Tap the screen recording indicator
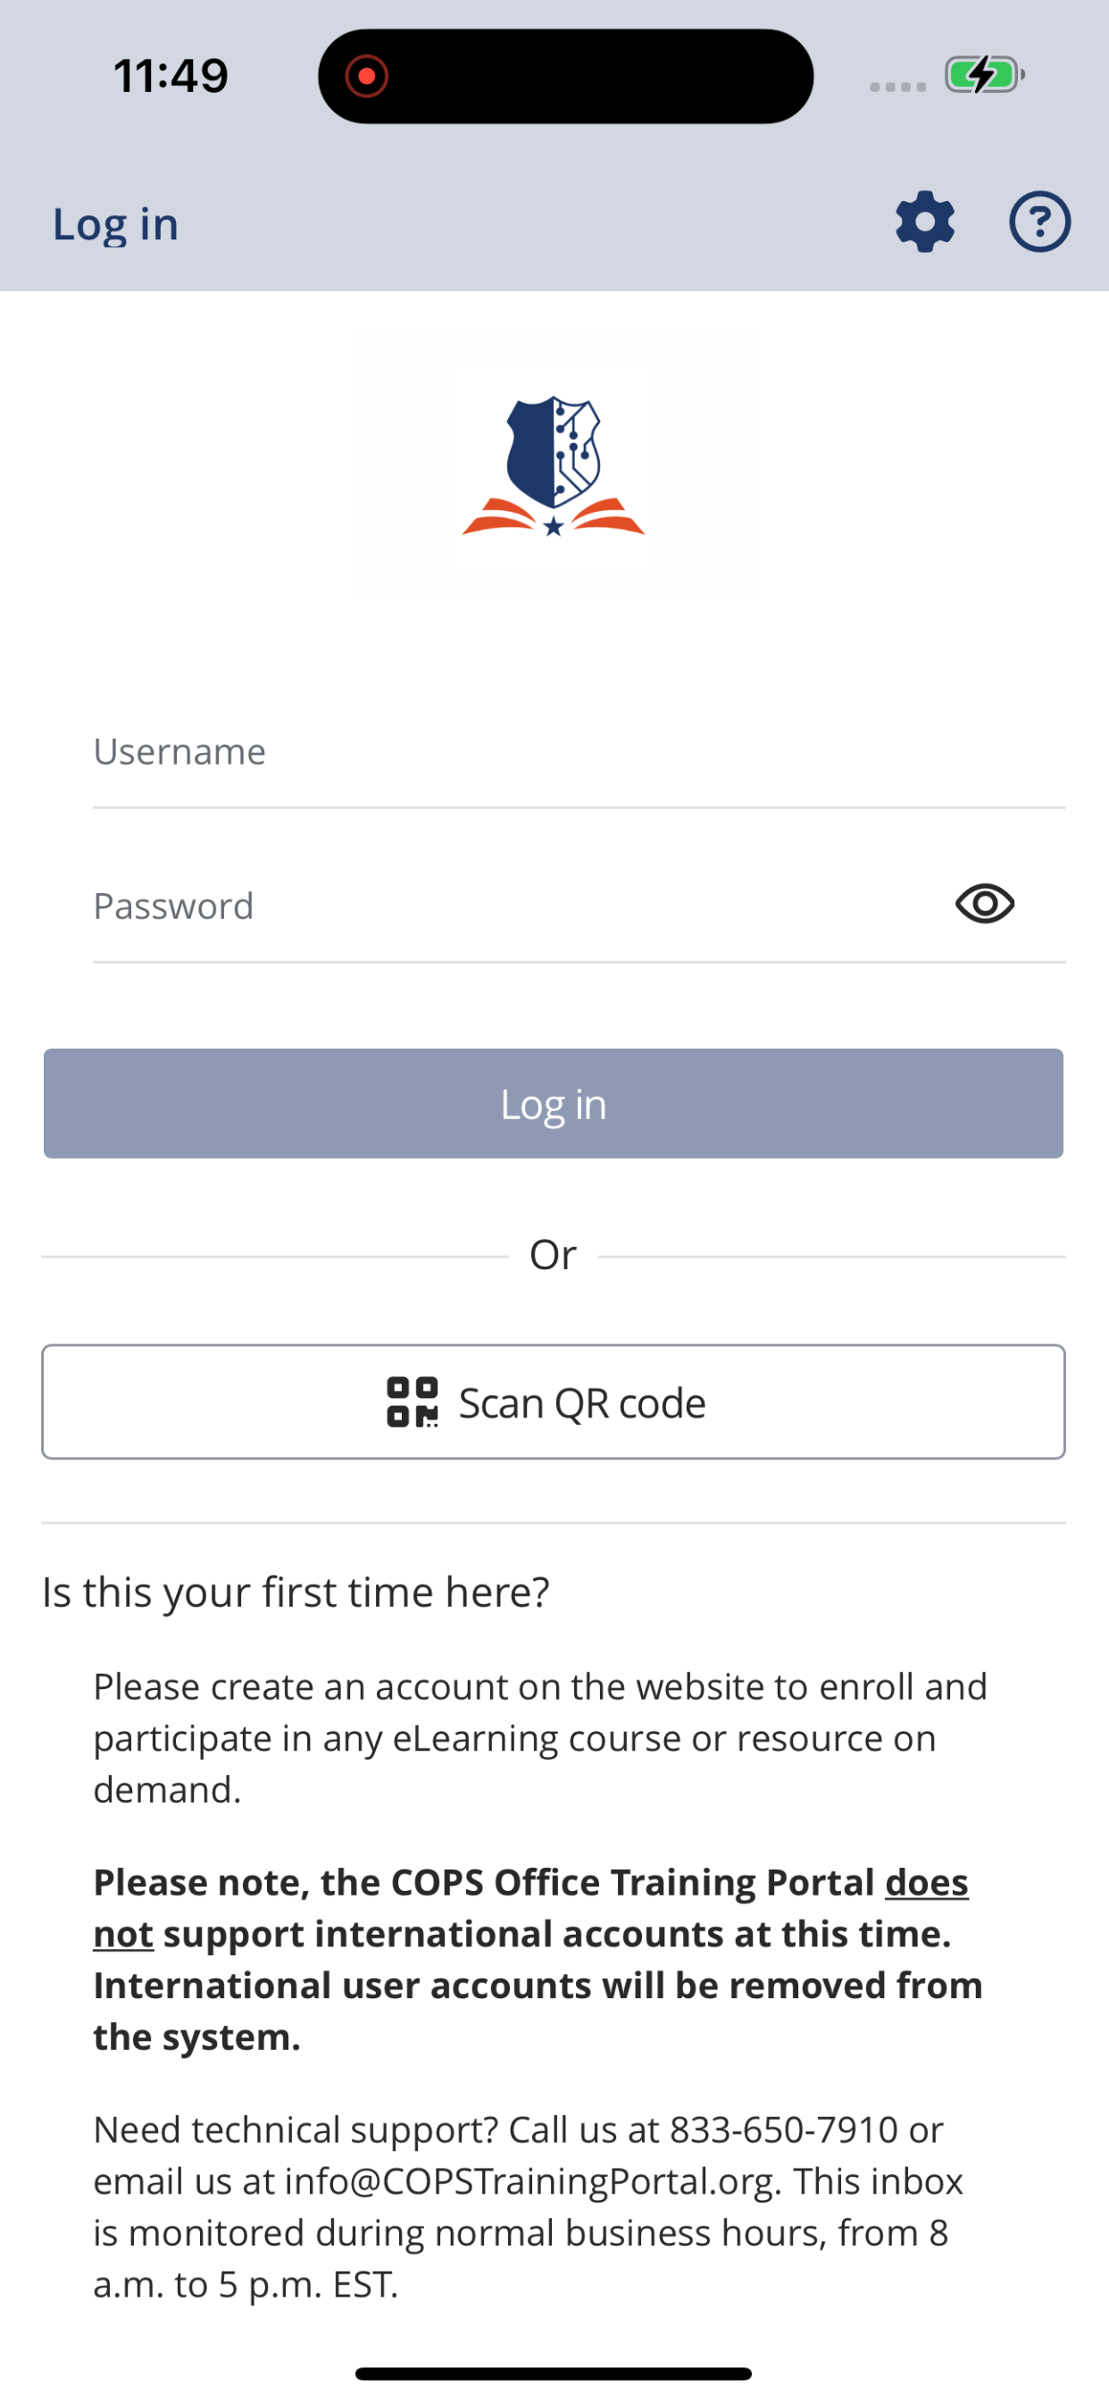This screenshot has height=2401, width=1109. pyautogui.click(x=367, y=77)
